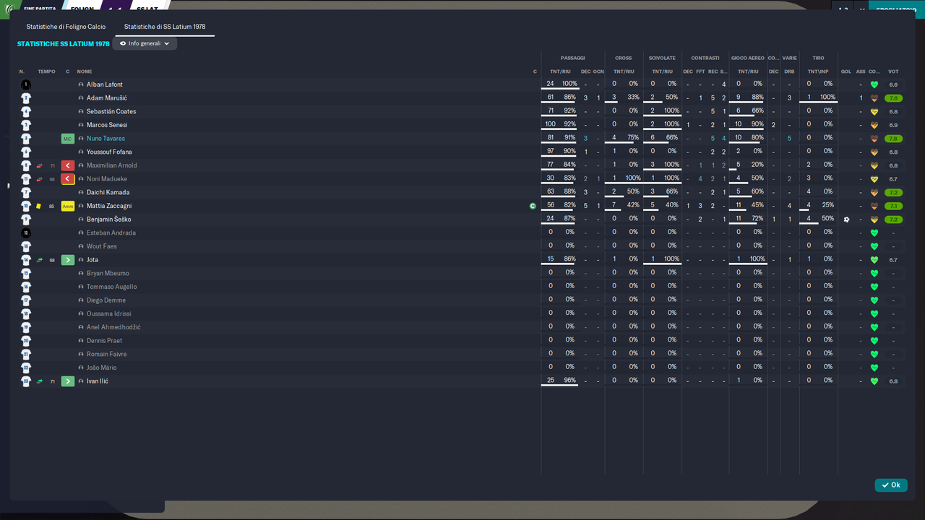This screenshot has width=925, height=520.
Task: Open Tommaso Augello's player profile link
Action: (111, 287)
